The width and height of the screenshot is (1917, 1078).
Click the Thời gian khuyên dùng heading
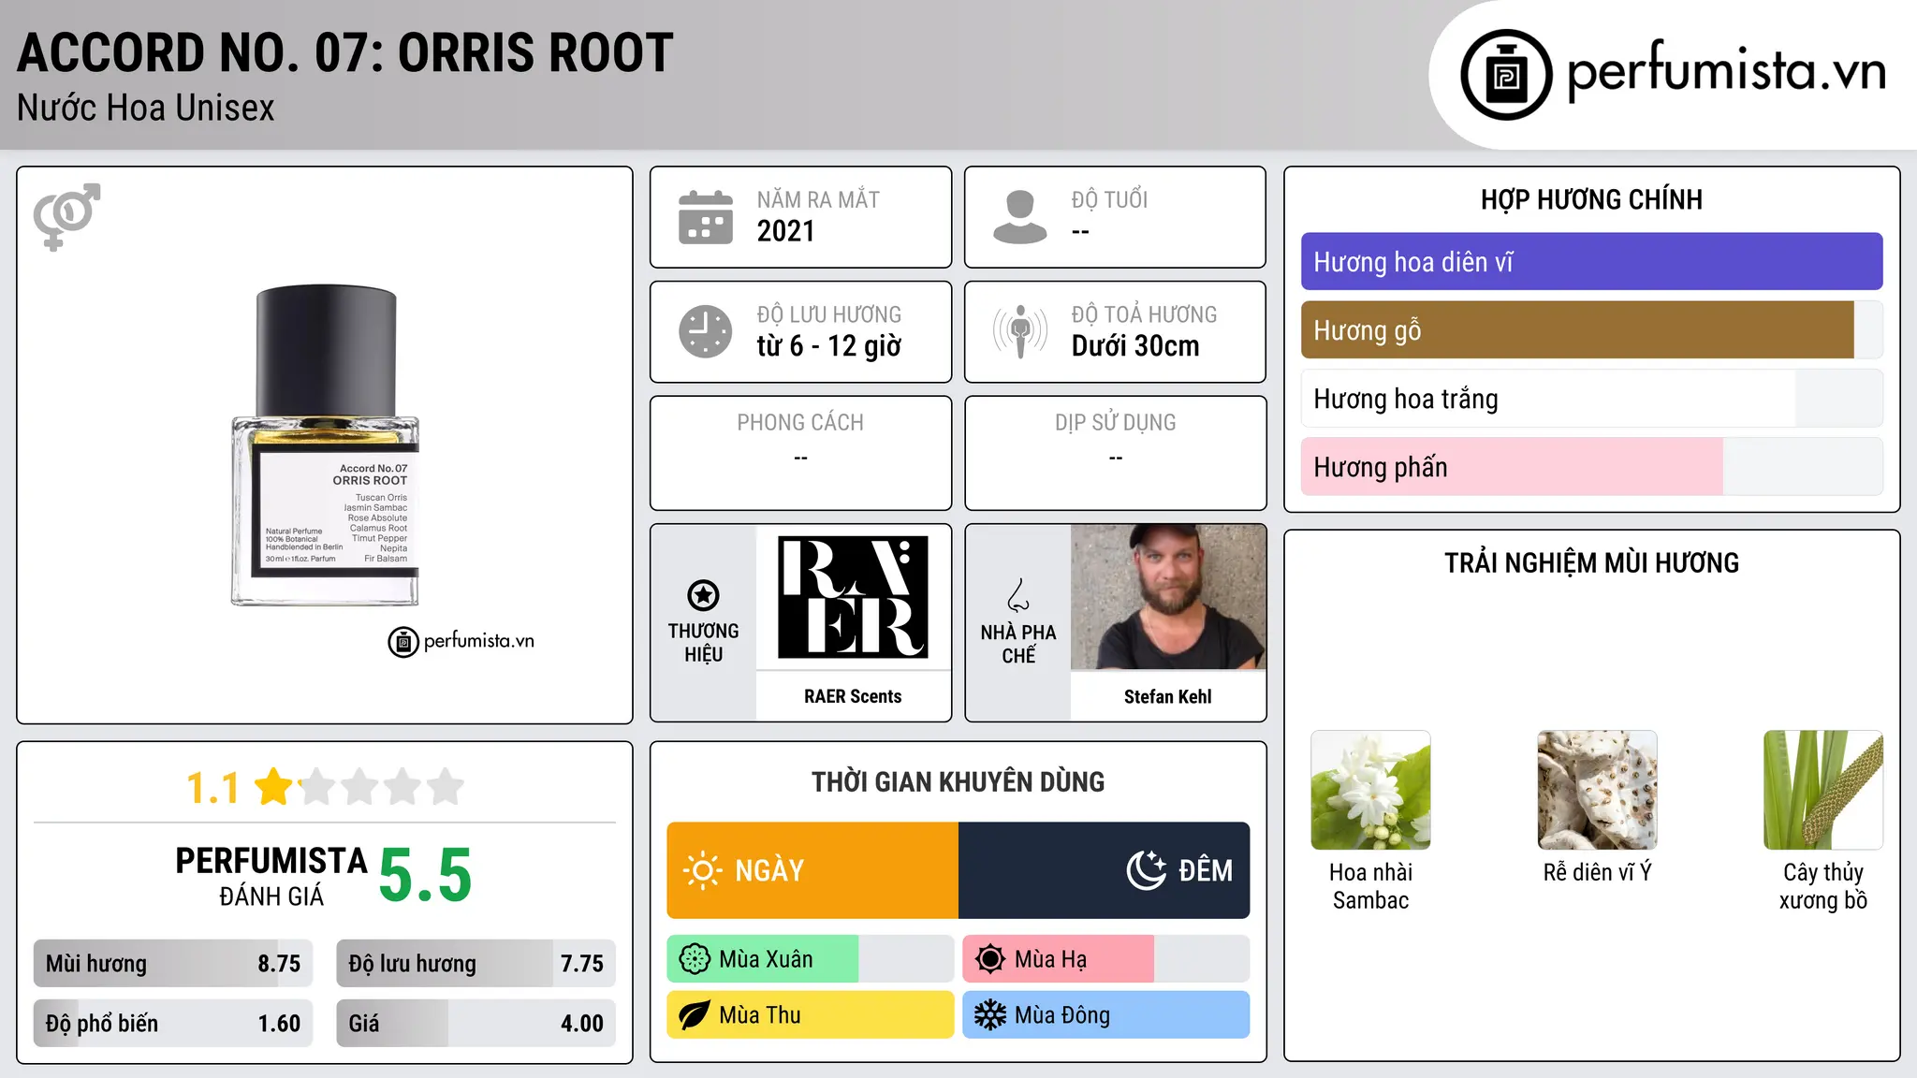958,781
